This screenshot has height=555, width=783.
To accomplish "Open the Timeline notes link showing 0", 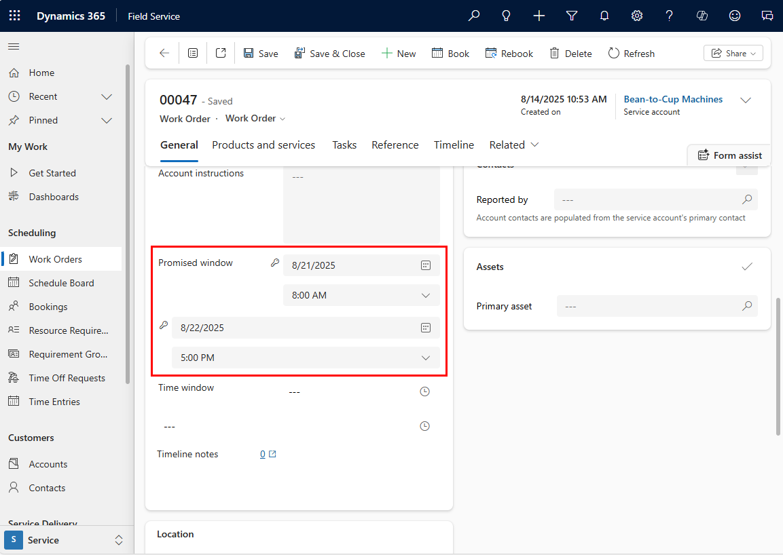I will tap(263, 453).
